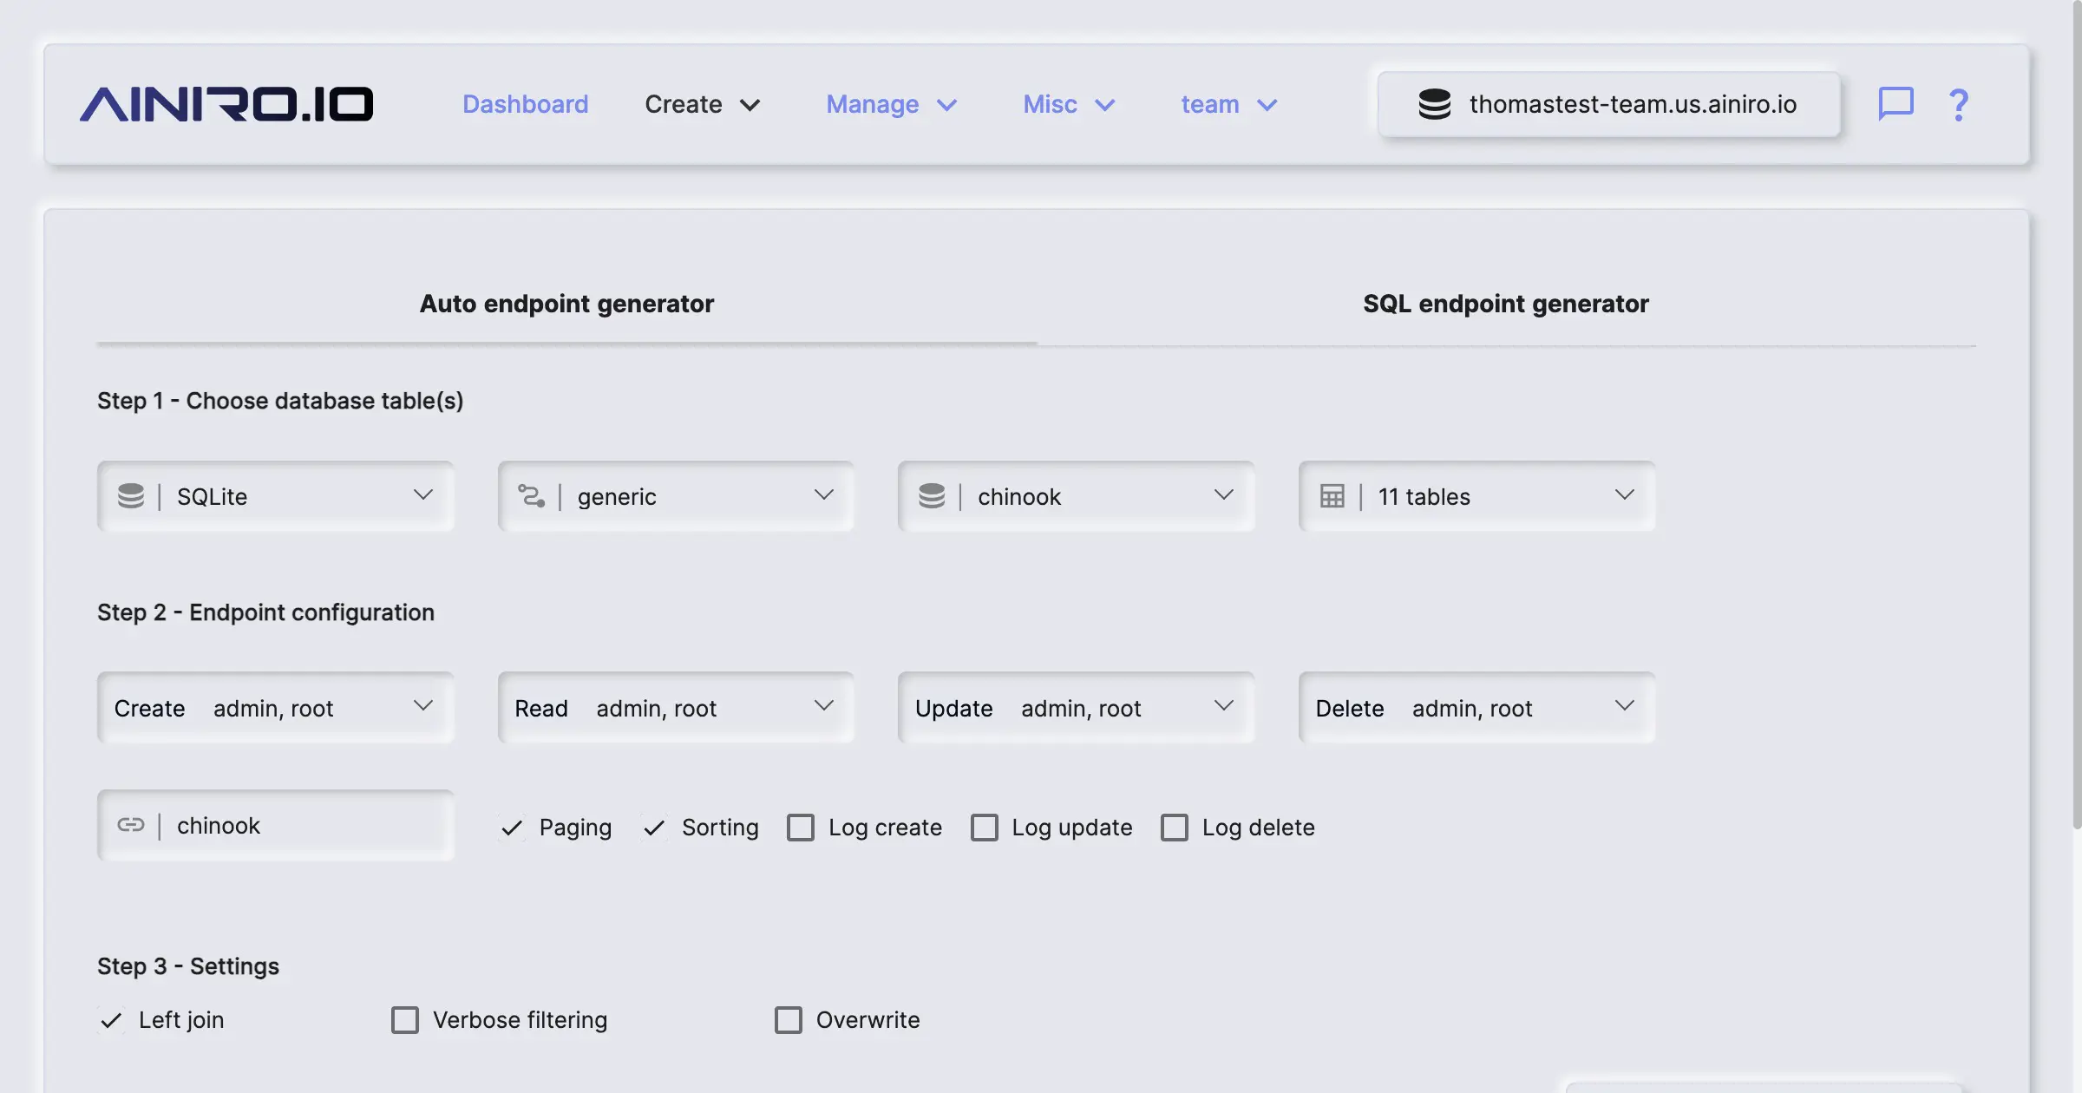Open the Create roles dropdown
Viewport: 2082px width, 1093px height.
point(276,708)
